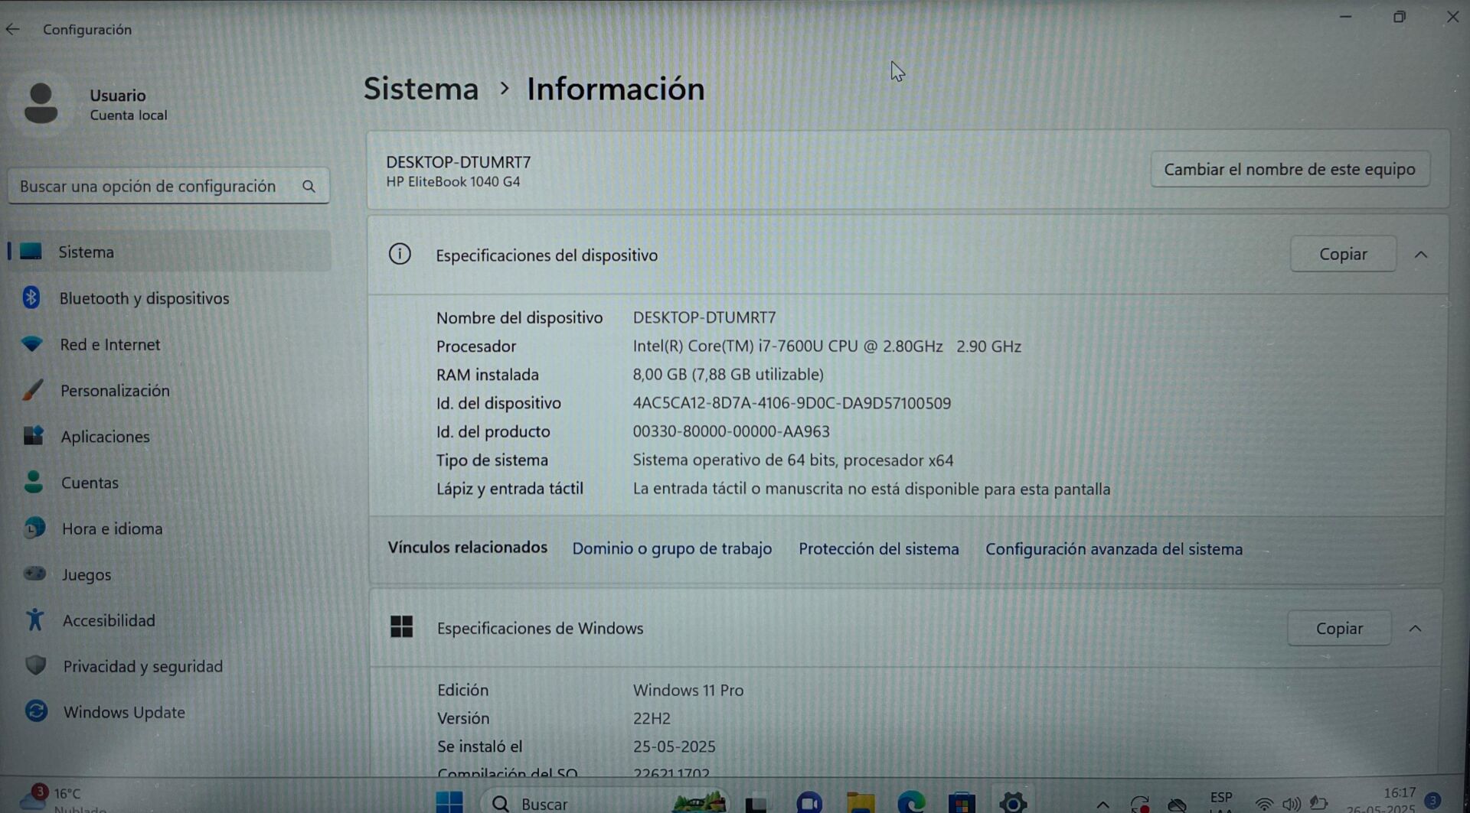Viewport: 1470px width, 813px height.
Task: Click the version value 22H2
Action: click(652, 718)
